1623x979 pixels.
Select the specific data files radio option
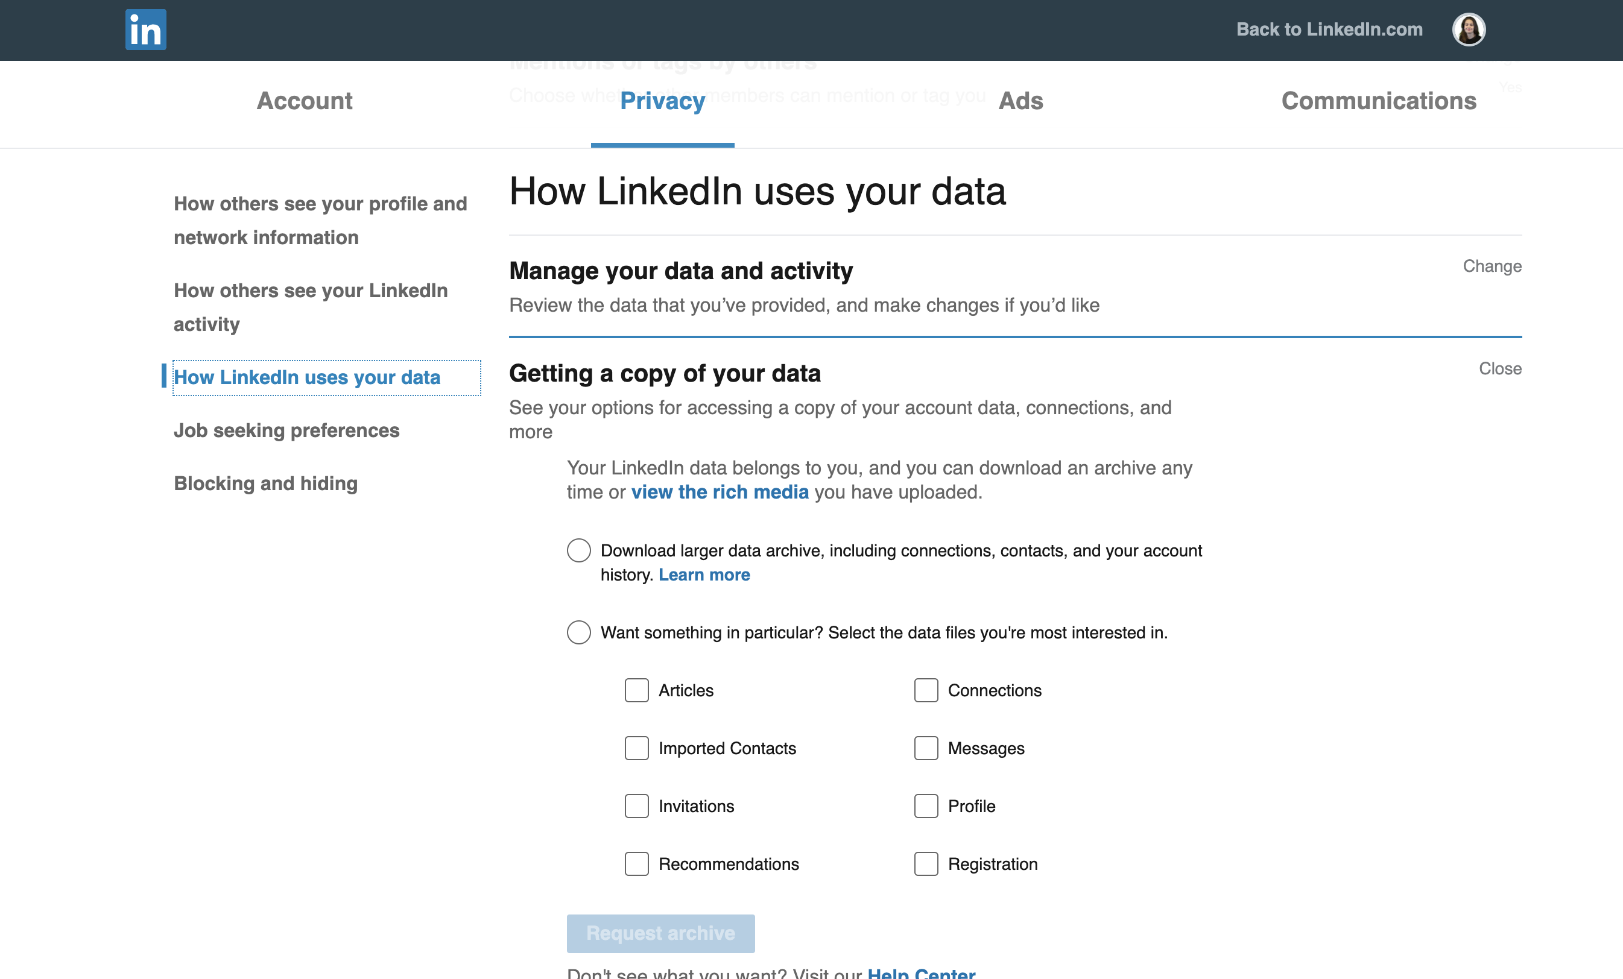click(578, 633)
